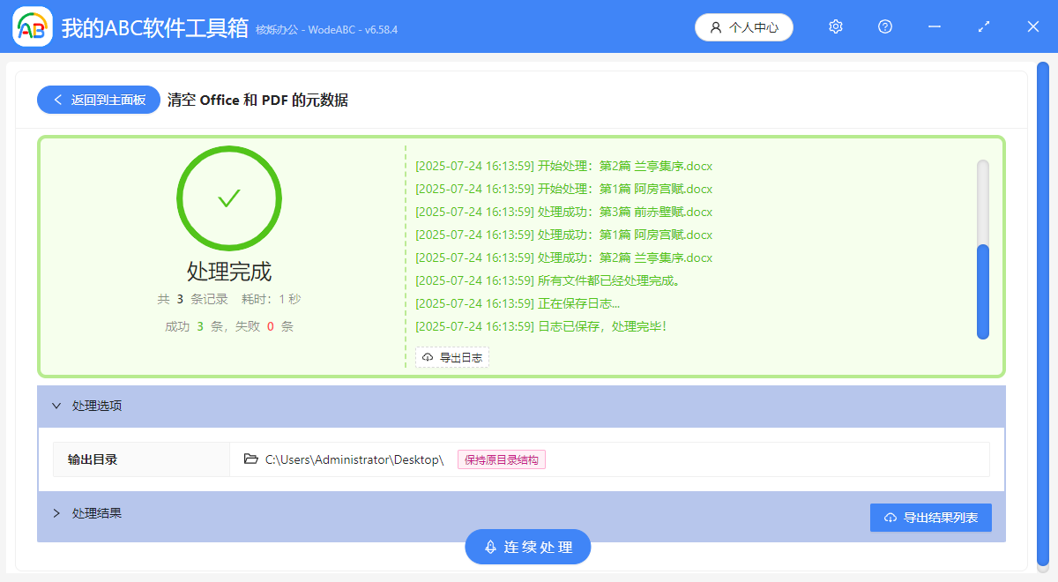Click log line 正在保存日志
Screen dimensions: 1058x582
(x=518, y=303)
